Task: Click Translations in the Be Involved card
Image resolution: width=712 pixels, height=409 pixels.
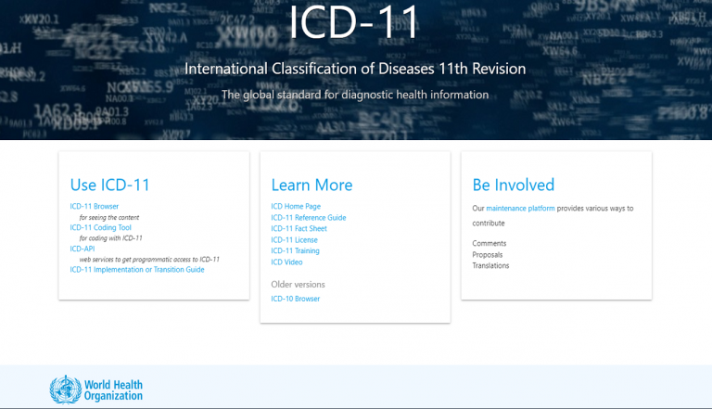Action: (491, 265)
